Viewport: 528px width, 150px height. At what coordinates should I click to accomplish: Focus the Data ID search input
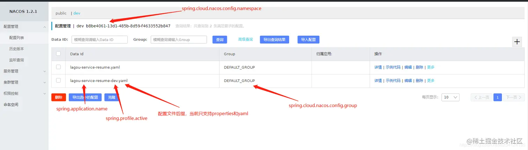pos(100,40)
